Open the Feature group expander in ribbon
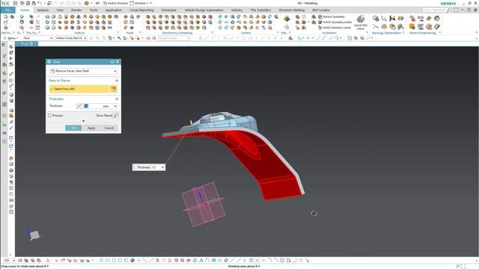This screenshot has height=269, width=479. coord(118,33)
